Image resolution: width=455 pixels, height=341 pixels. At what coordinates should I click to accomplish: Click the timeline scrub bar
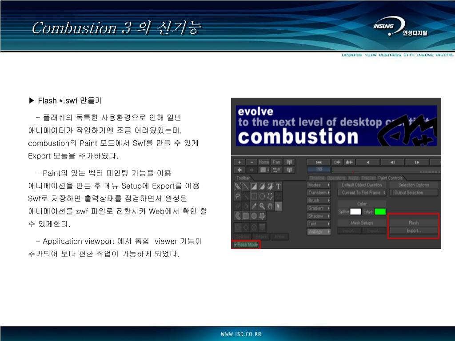[386, 170]
